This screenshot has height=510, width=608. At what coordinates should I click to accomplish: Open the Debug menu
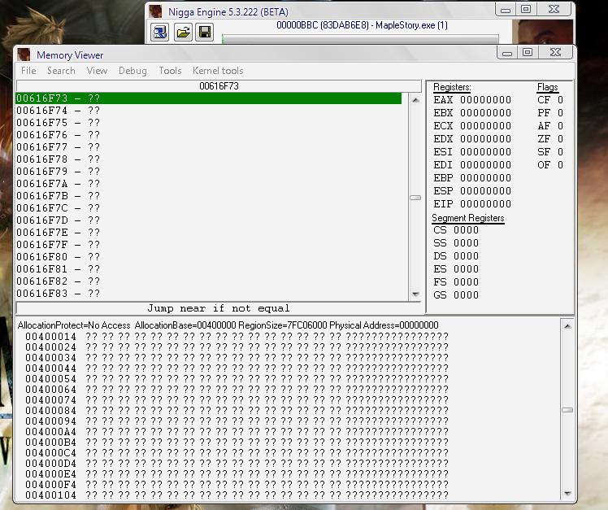[132, 71]
